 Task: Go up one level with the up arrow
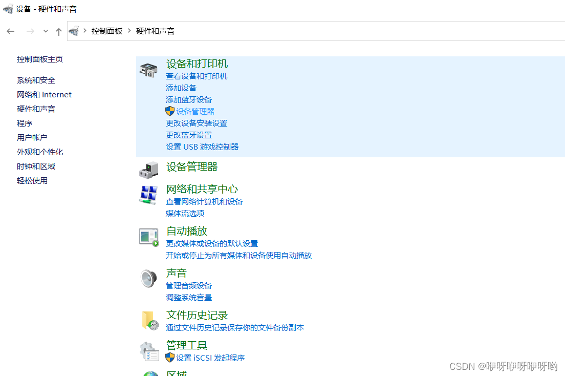click(59, 32)
